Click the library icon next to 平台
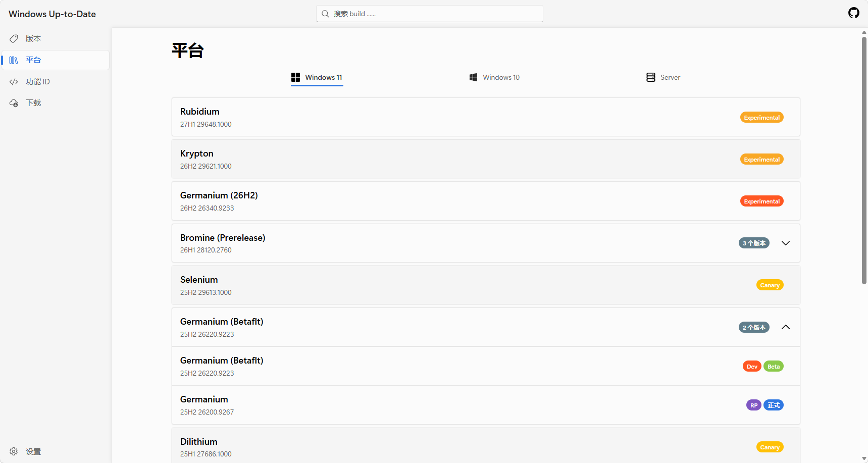Image resolution: width=868 pixels, height=463 pixels. click(x=14, y=60)
